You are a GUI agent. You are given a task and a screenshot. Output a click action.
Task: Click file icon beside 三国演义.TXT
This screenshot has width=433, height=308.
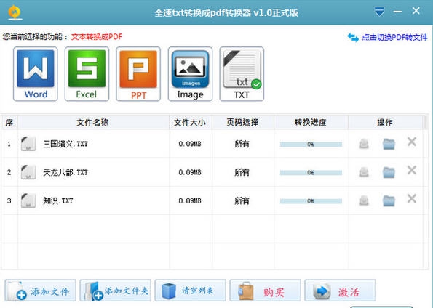pyautogui.click(x=28, y=144)
